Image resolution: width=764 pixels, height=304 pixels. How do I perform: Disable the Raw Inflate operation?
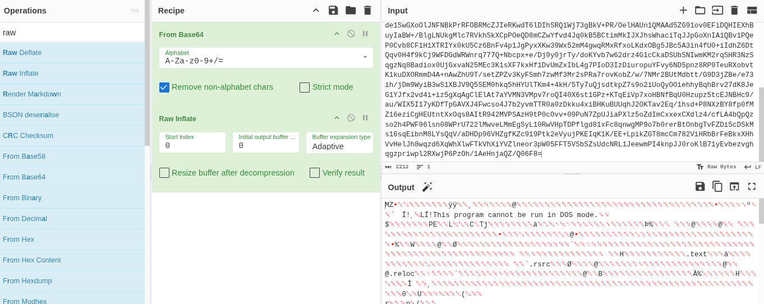[x=351, y=118]
